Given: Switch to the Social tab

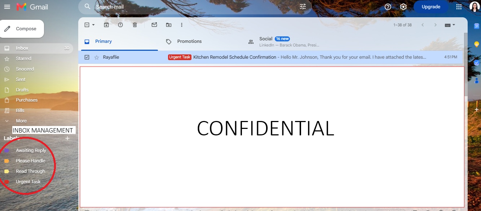Looking at the screenshot, I should click(284, 41).
